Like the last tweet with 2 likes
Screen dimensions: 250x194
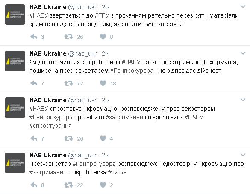click(103, 185)
